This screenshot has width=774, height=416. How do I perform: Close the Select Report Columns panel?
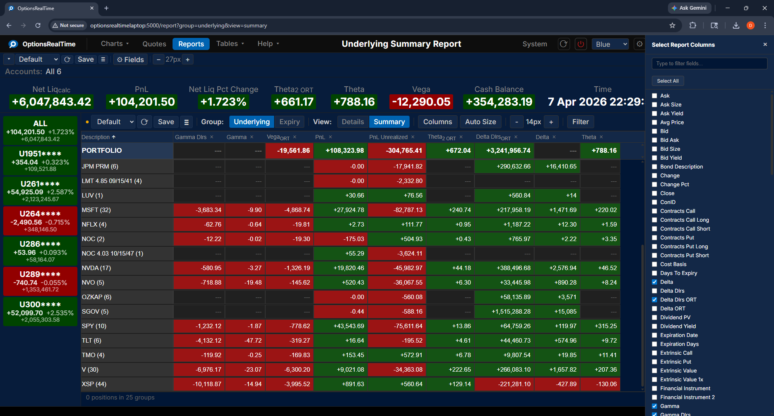765,44
